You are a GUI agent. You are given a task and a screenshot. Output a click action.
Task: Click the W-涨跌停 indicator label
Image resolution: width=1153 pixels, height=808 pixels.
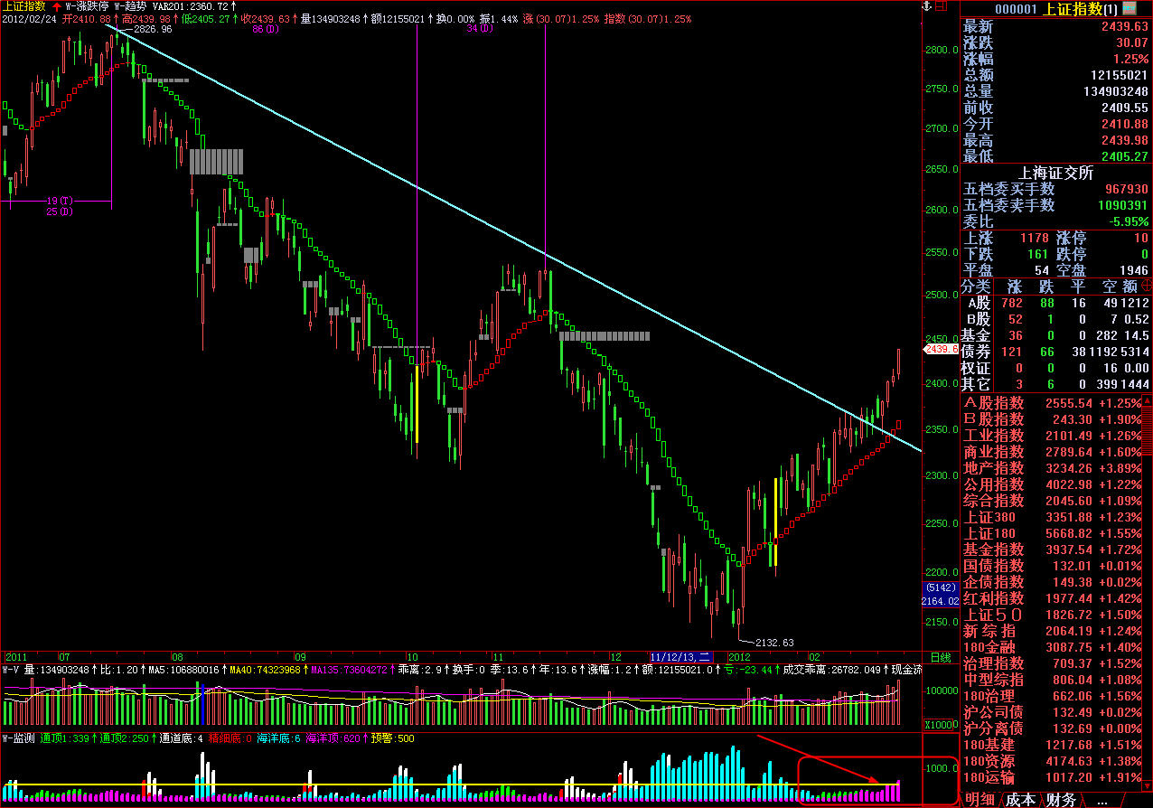pos(88,6)
